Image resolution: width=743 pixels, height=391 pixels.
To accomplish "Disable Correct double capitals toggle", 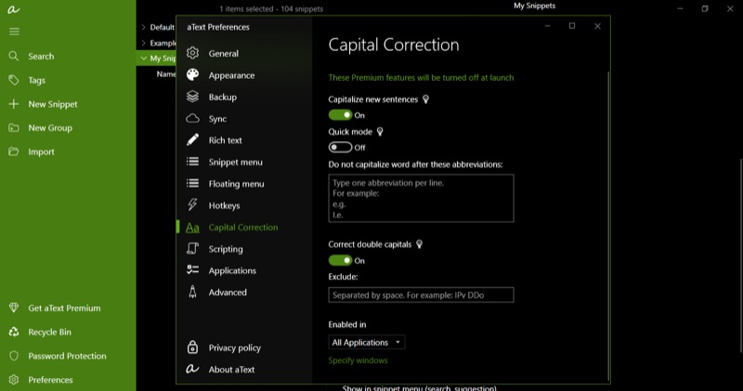I will click(340, 260).
